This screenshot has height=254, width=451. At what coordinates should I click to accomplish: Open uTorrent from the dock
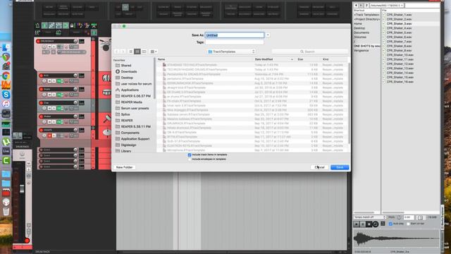click(6, 142)
